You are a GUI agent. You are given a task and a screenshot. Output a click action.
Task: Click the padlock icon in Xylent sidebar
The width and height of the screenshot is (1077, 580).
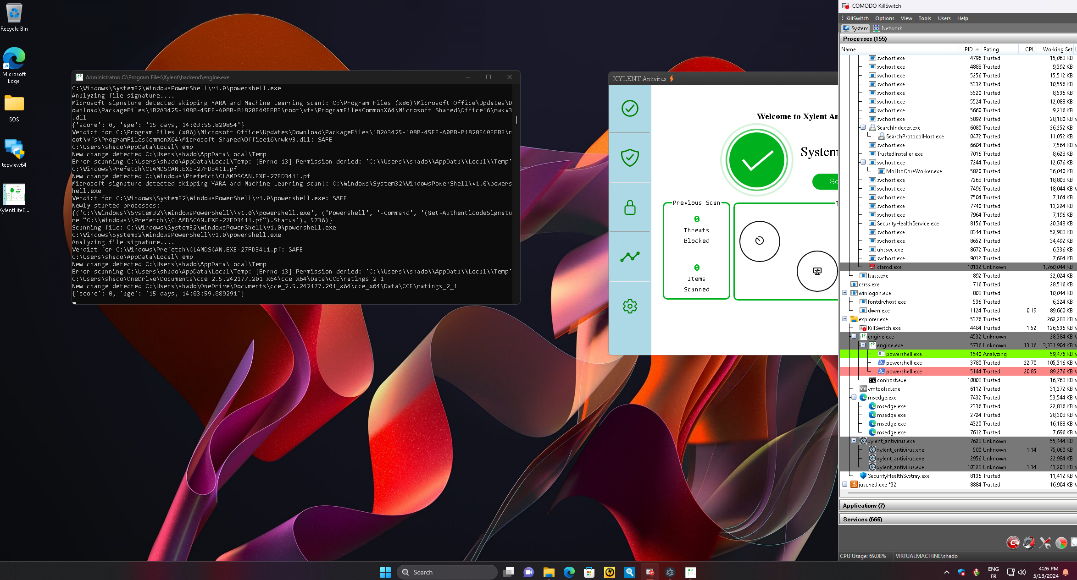click(x=630, y=207)
